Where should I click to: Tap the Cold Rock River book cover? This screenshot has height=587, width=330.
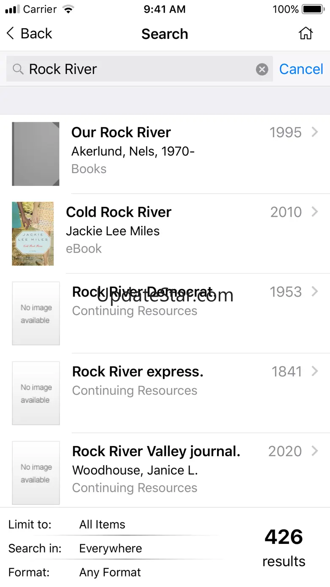(33, 234)
